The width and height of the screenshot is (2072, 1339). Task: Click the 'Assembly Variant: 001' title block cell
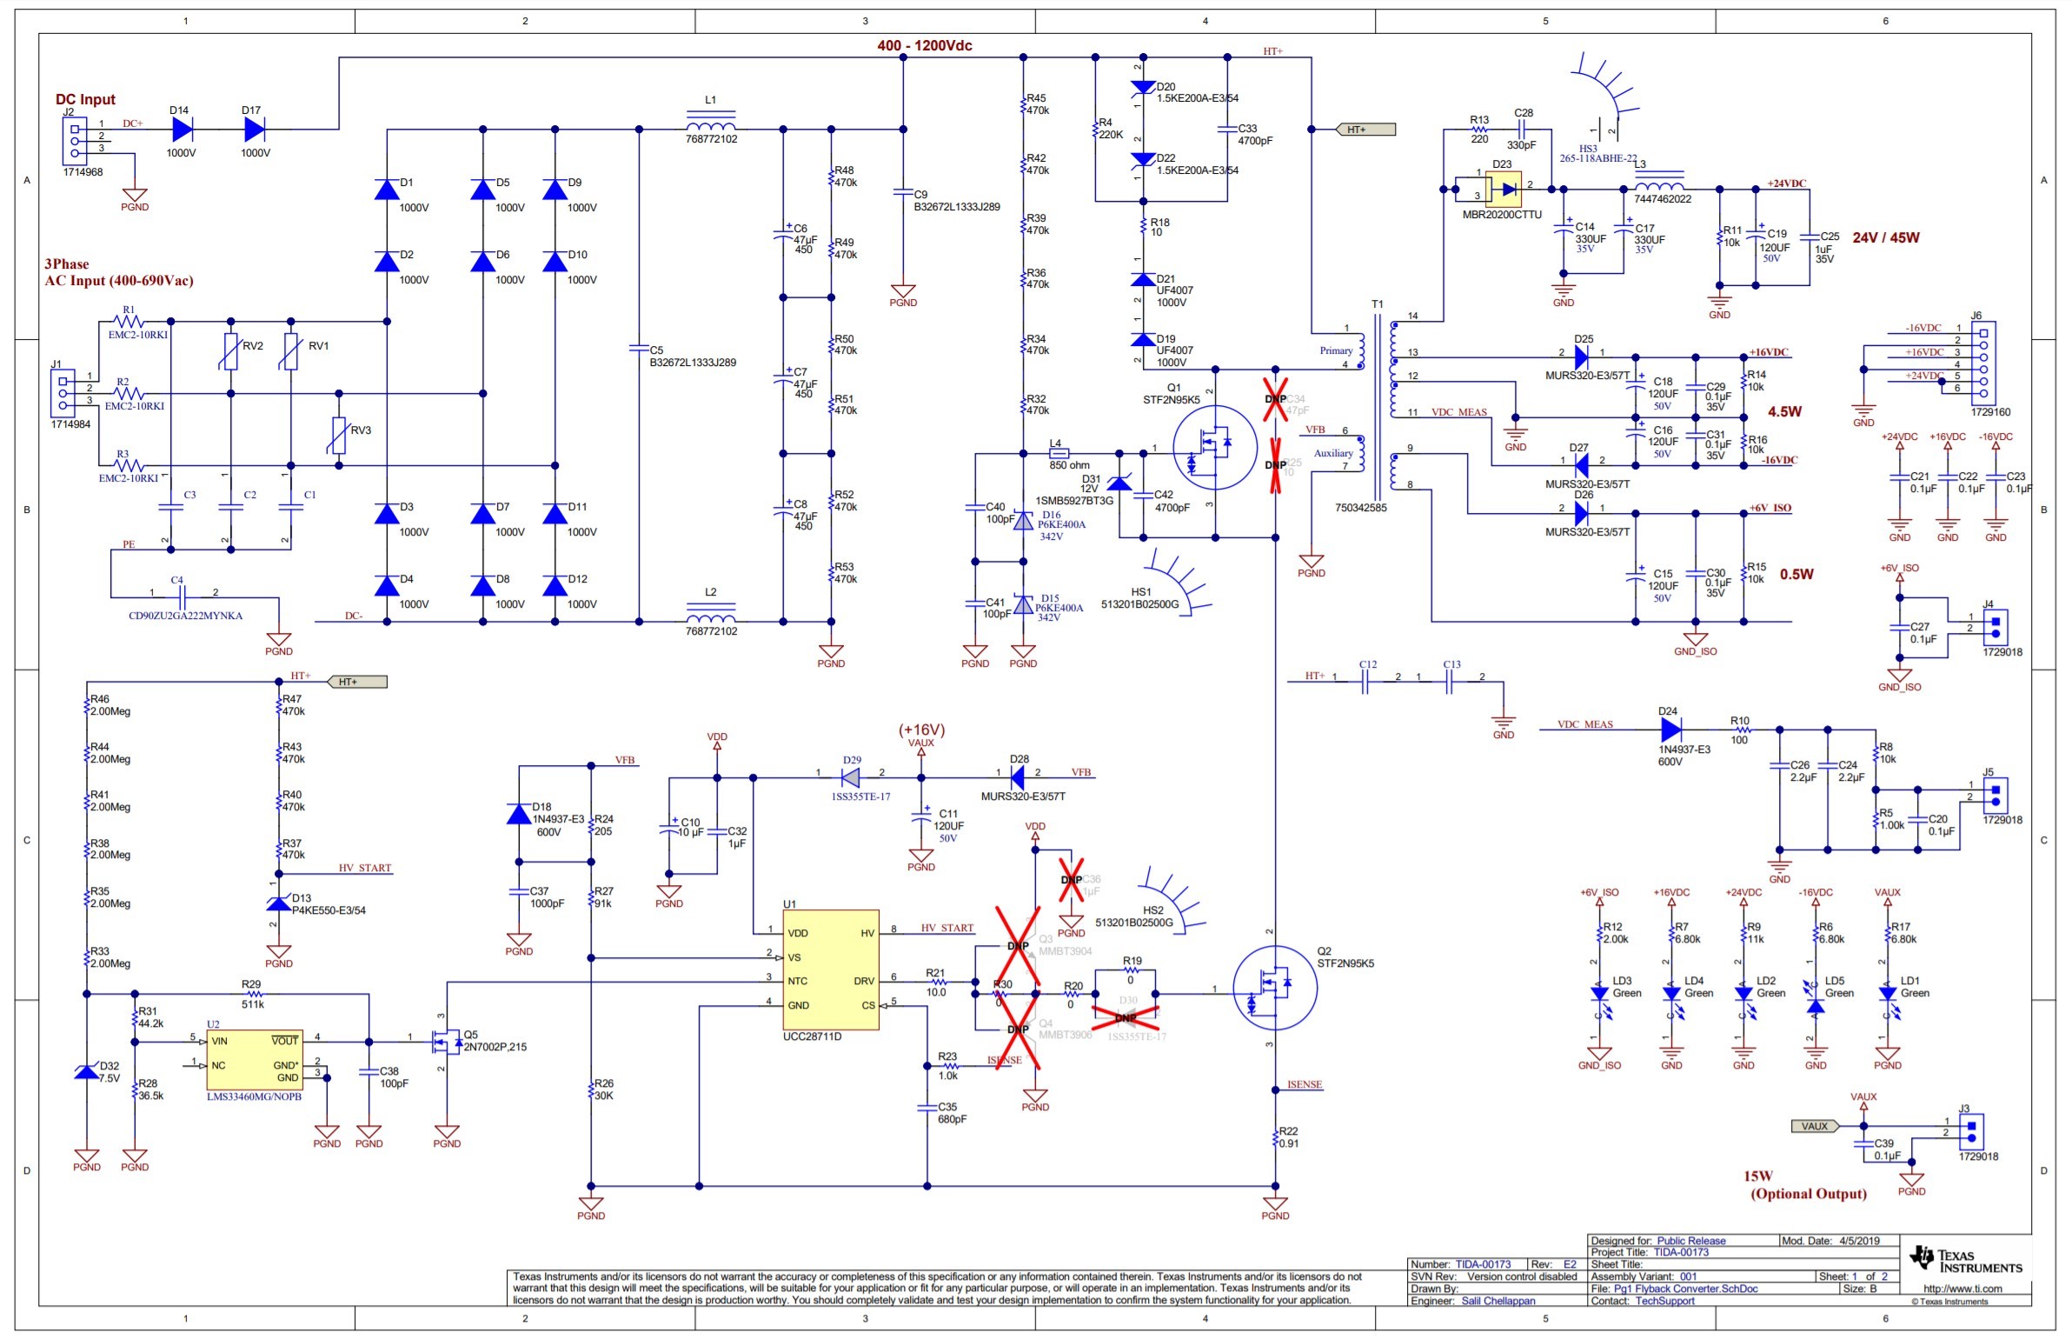(1702, 1276)
